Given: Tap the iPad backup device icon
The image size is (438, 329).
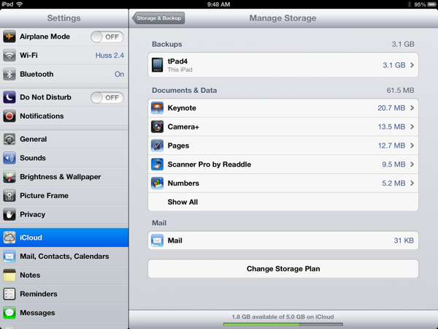Looking at the screenshot, I should [x=157, y=65].
